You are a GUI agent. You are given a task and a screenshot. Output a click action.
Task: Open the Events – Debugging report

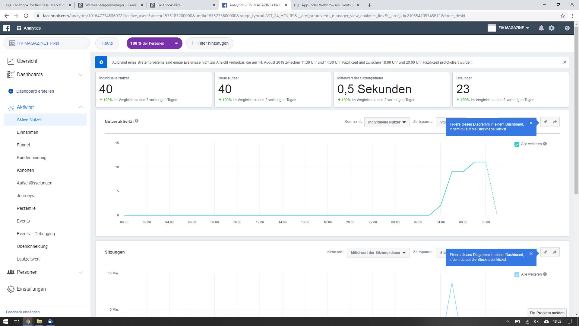coord(36,234)
